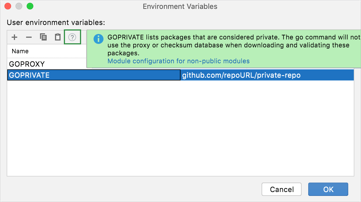361x202 pixels.
Task: Confirm changes with OK
Action: click(328, 189)
